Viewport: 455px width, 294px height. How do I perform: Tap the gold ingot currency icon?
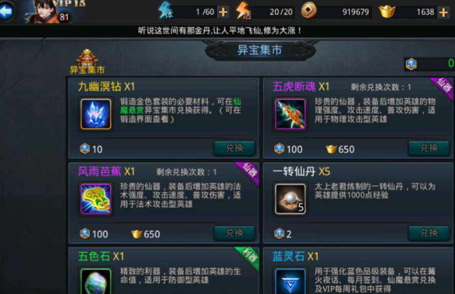point(387,11)
